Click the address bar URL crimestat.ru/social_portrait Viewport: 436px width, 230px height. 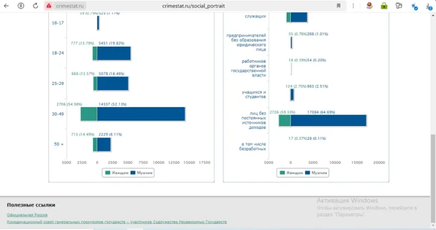pos(193,6)
